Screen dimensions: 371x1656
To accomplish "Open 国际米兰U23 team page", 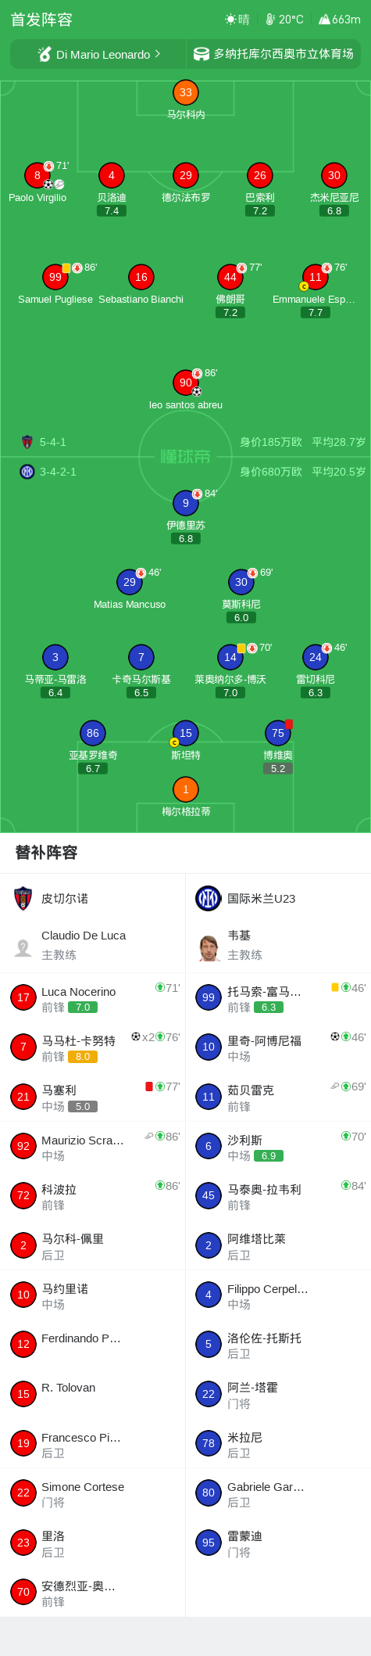I will (277, 899).
